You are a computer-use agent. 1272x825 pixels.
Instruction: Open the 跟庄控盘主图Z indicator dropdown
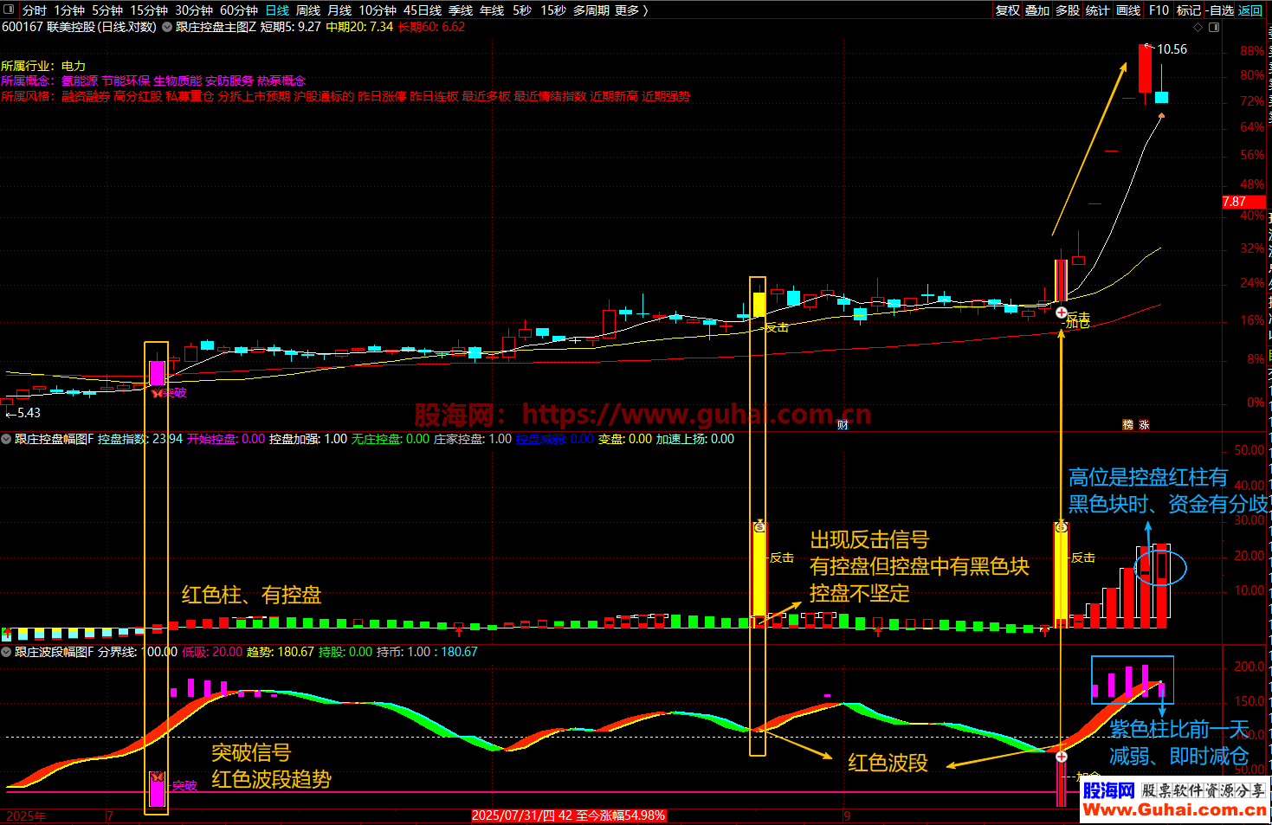pyautogui.click(x=167, y=27)
